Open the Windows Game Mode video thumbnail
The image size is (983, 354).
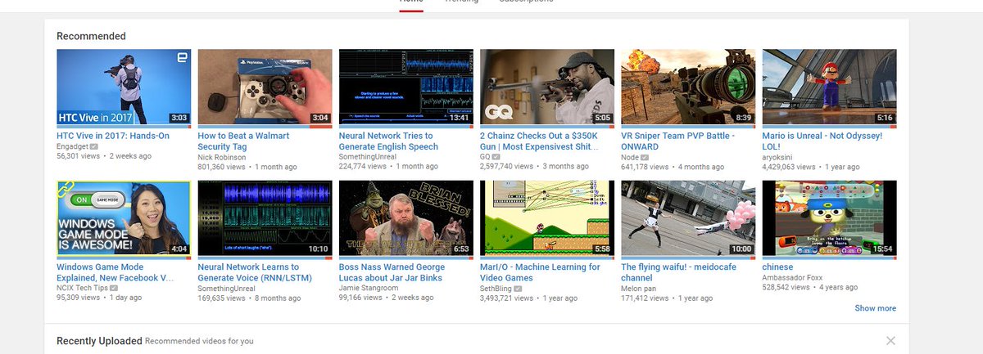point(124,218)
